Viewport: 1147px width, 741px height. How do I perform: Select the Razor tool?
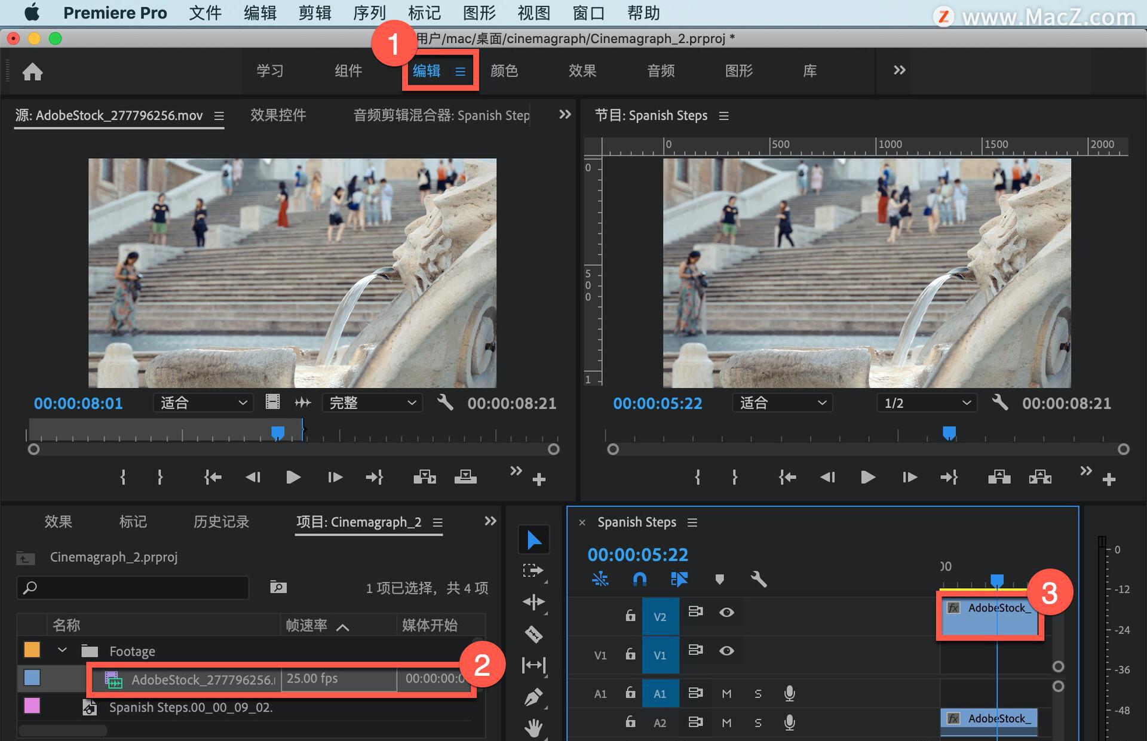click(x=533, y=634)
